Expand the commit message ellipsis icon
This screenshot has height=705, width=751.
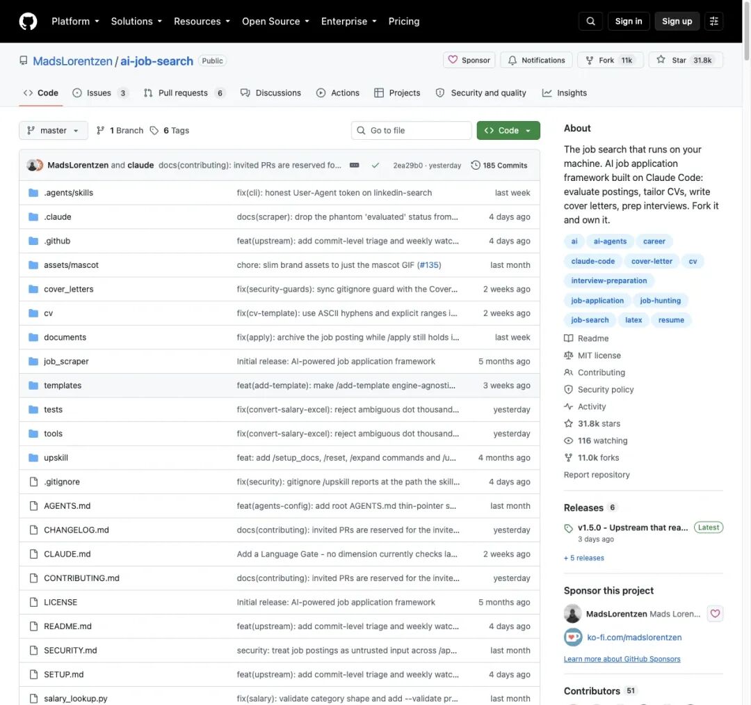pos(355,166)
